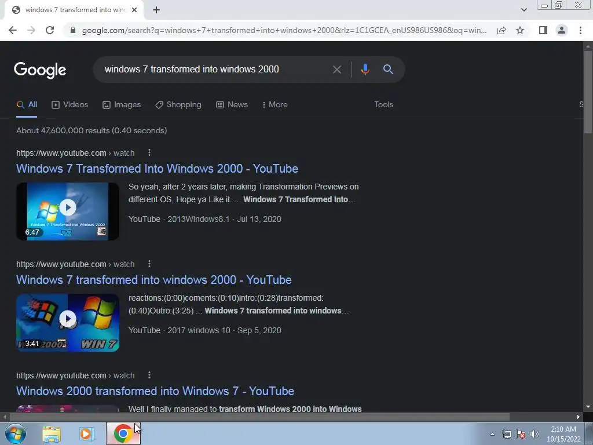Play the 3:41 video thumbnail

(x=68, y=322)
